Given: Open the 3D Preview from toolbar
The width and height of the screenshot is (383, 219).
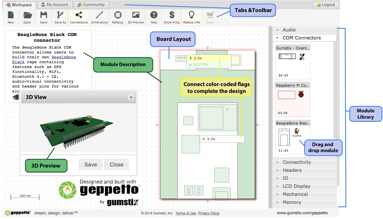Looking at the screenshot, I should [x=136, y=17].
